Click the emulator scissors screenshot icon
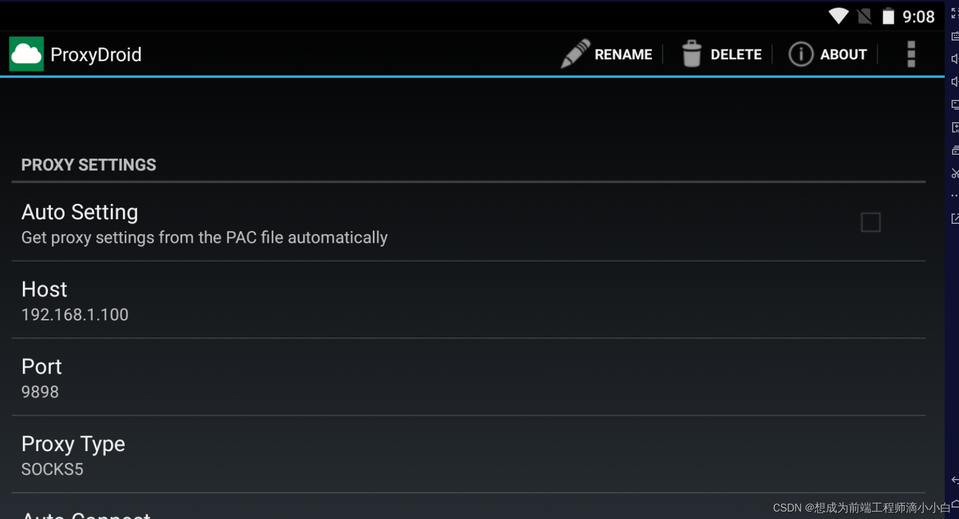The width and height of the screenshot is (959, 519). point(954,173)
